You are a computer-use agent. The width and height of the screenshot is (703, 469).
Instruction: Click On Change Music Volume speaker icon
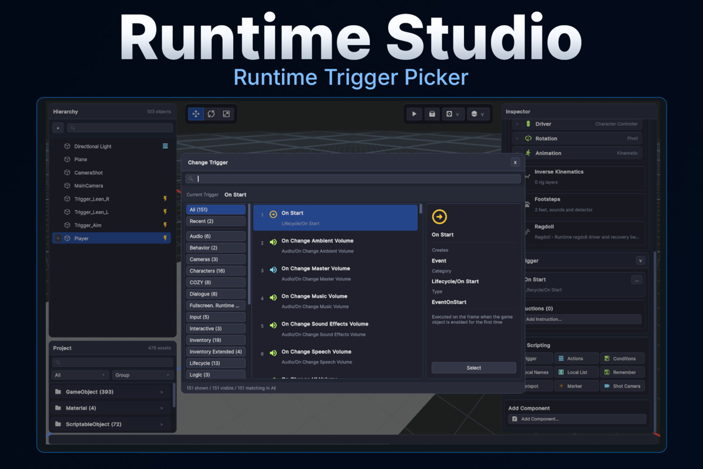(273, 298)
